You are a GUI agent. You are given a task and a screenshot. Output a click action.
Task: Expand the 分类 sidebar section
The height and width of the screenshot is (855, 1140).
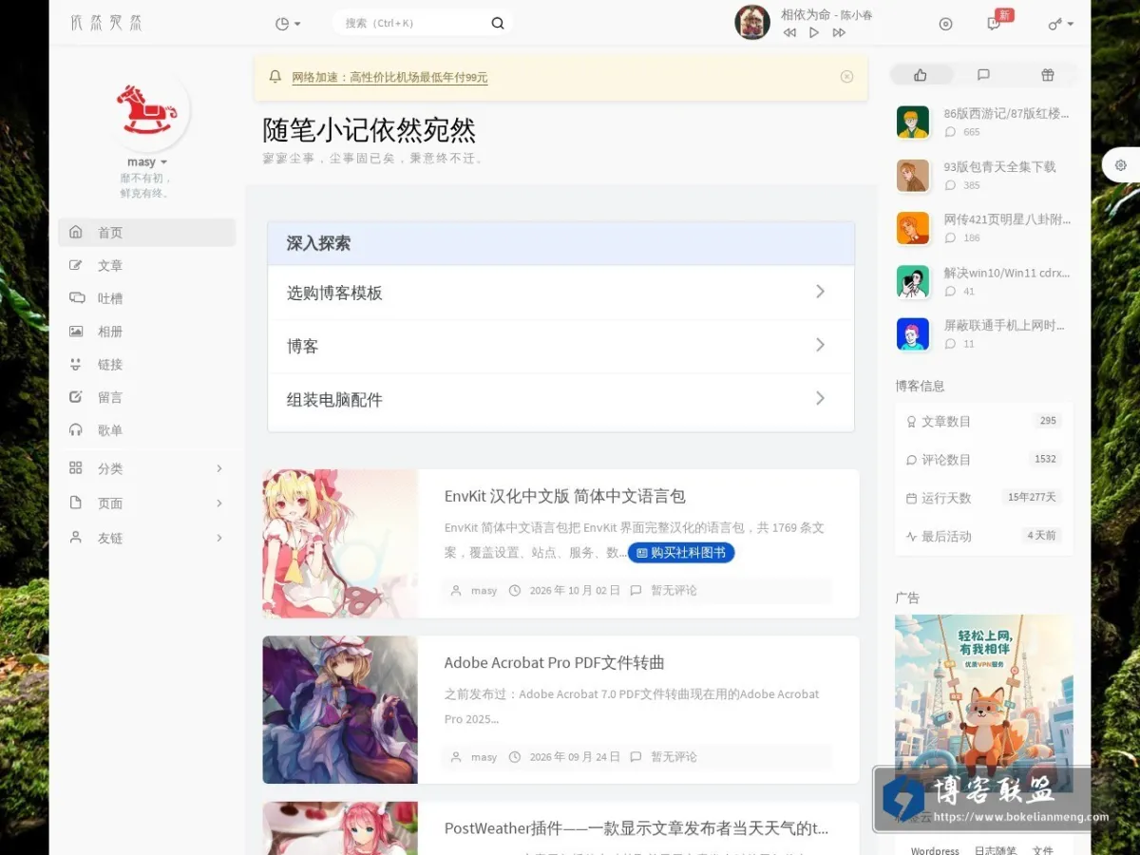pos(147,468)
